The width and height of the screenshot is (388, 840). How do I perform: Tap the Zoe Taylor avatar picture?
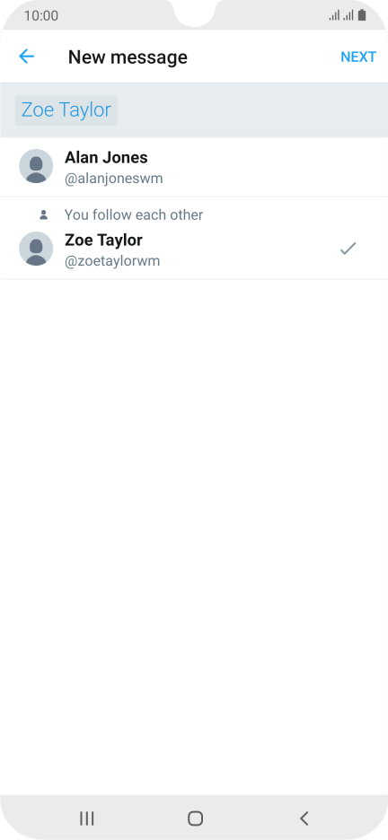[x=36, y=249]
